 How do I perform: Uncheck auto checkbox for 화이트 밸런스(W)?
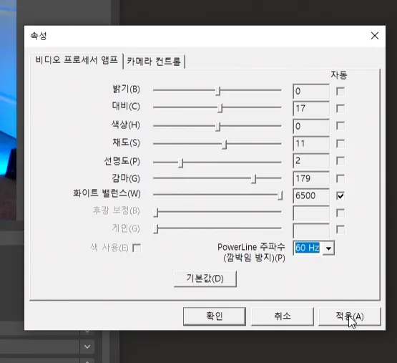pos(340,195)
